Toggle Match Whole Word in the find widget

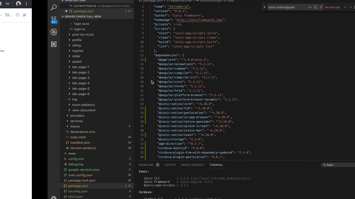tap(315, 7)
